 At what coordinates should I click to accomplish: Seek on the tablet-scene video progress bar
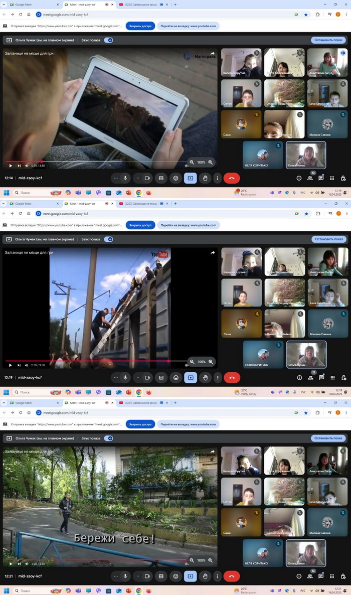click(96, 162)
